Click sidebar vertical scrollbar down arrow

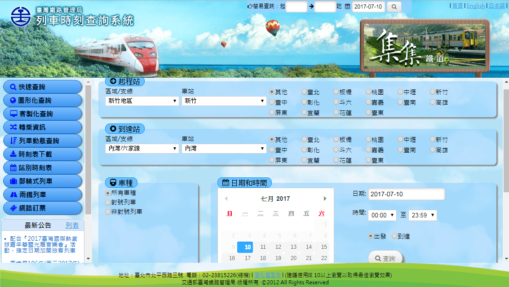[x=89, y=259]
